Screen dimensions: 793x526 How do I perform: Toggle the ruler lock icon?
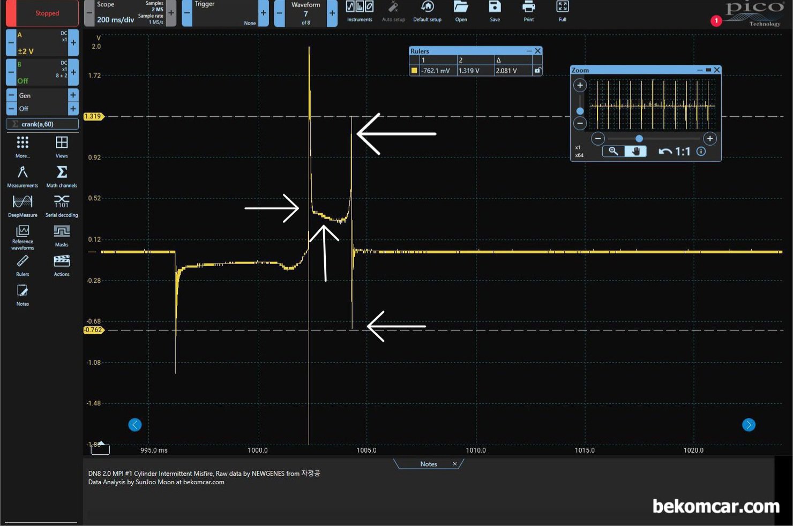point(537,70)
